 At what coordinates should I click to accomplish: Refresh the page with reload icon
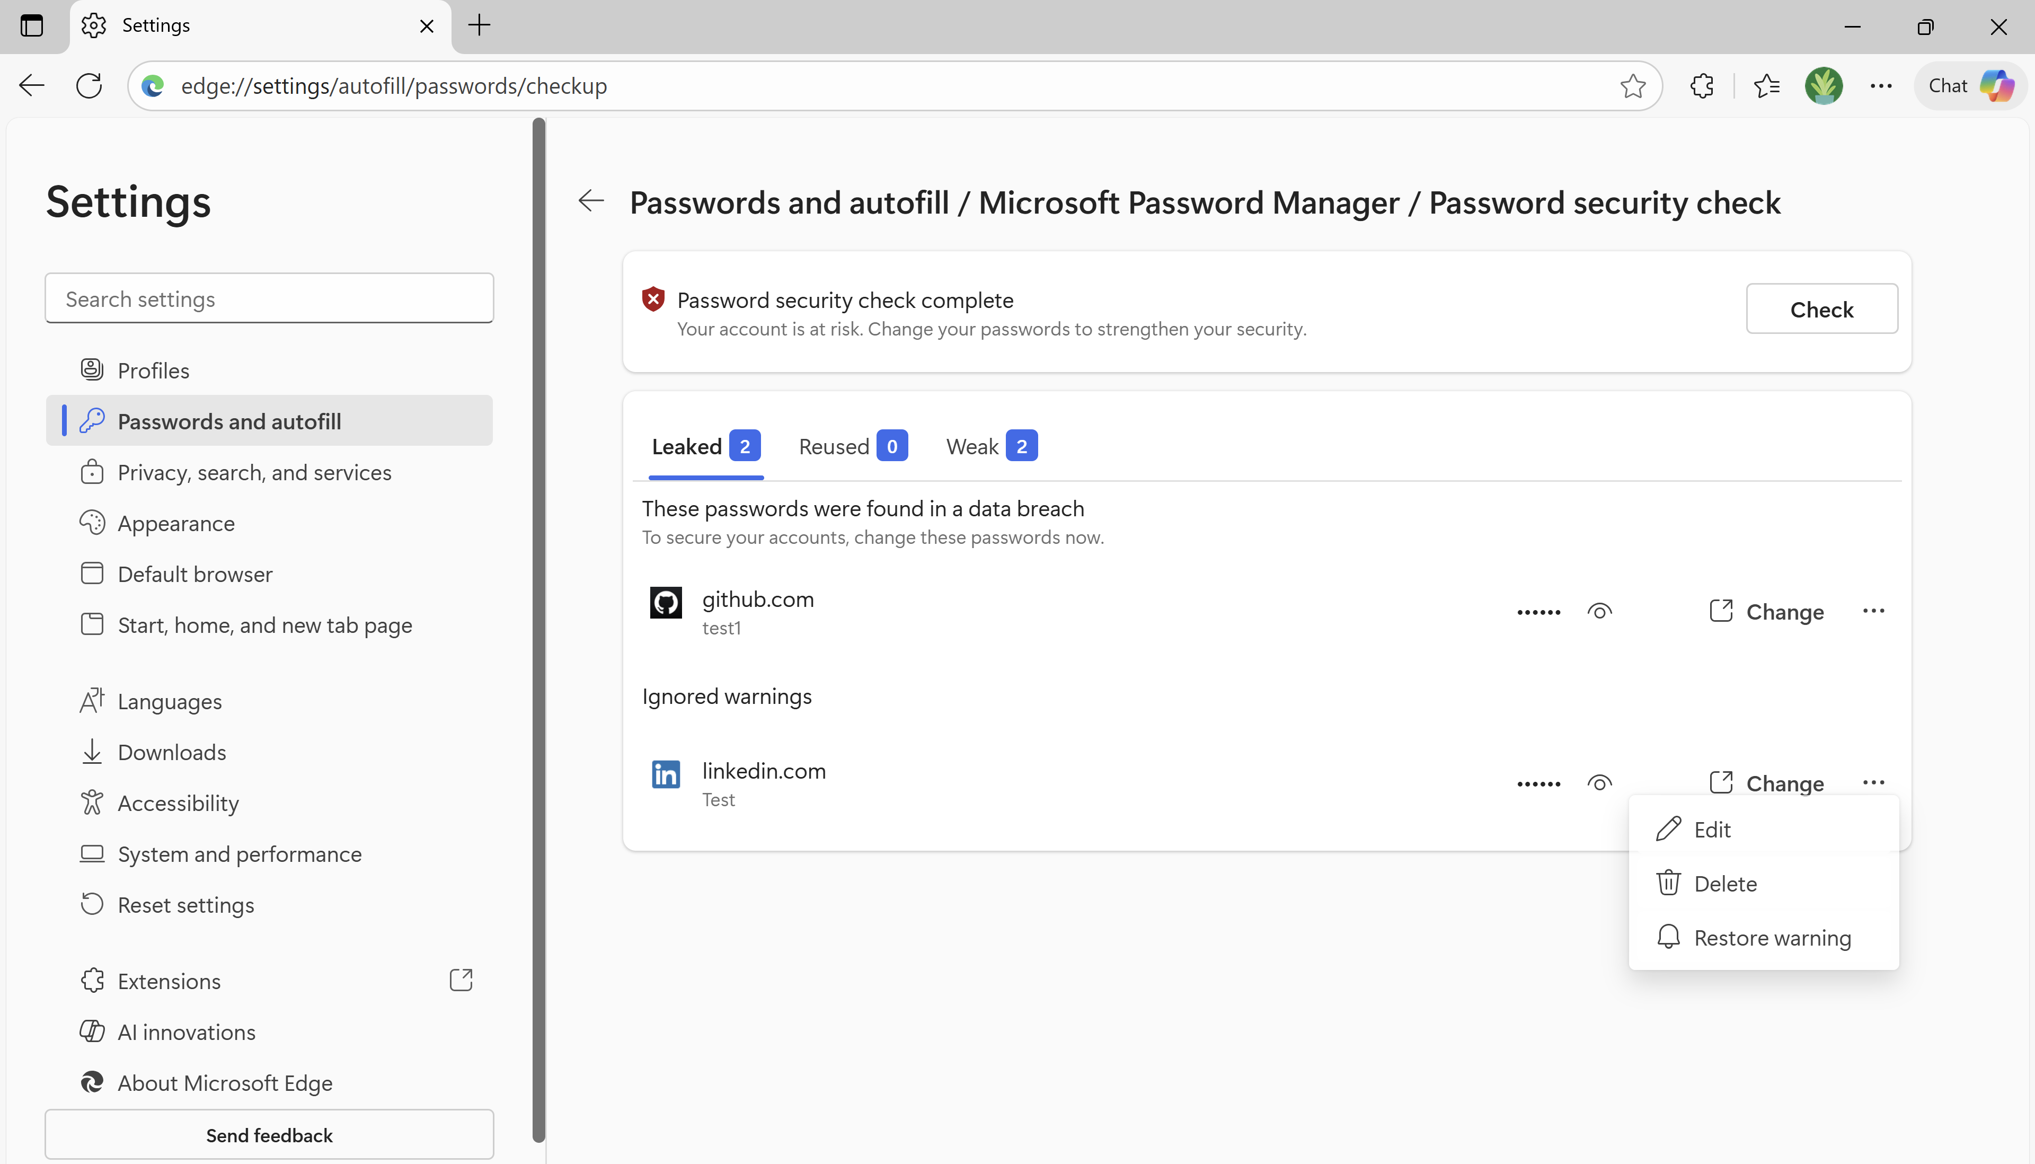click(89, 85)
